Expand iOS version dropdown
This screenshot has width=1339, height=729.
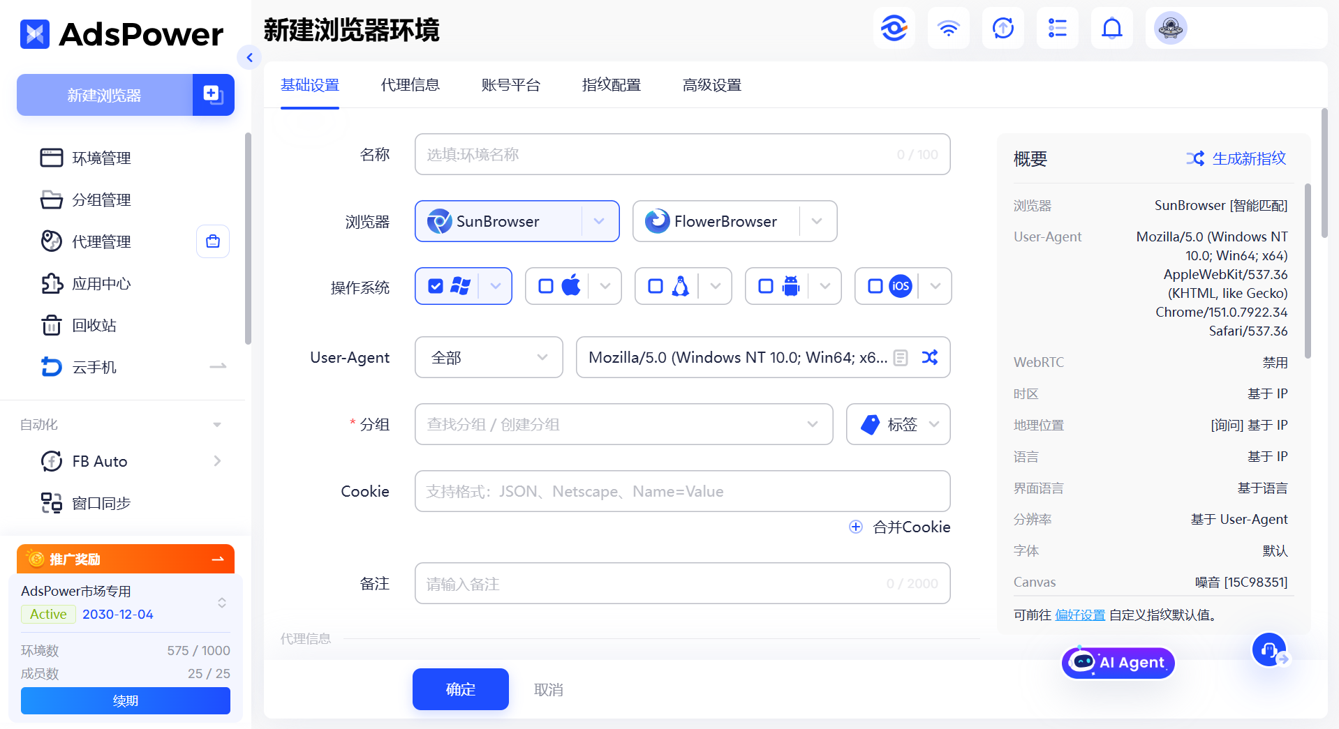[x=935, y=286]
